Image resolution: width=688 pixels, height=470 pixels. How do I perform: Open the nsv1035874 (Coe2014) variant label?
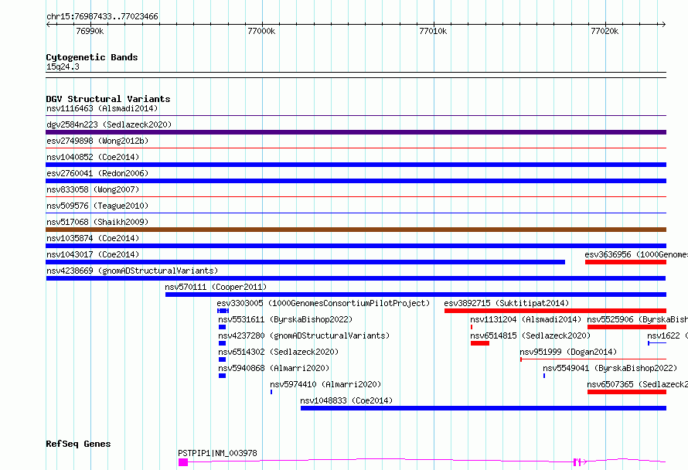pyautogui.click(x=93, y=238)
